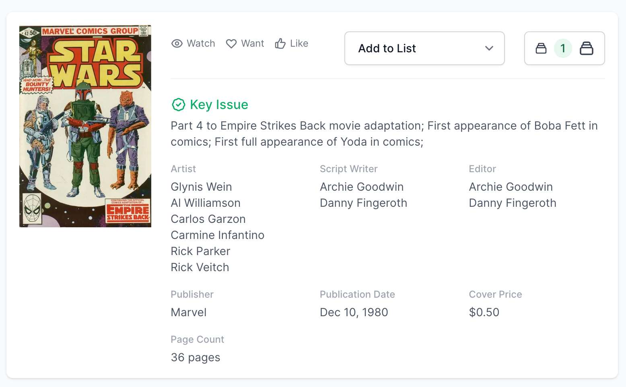Click the Key Issue heading text
Screen dimensions: 626x387
pos(219,105)
